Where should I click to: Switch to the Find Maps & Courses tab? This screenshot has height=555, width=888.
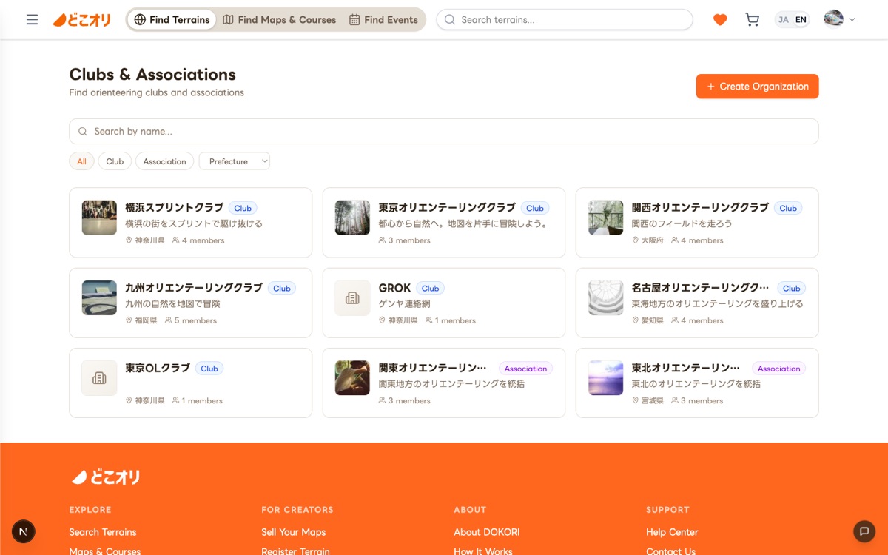click(x=279, y=20)
